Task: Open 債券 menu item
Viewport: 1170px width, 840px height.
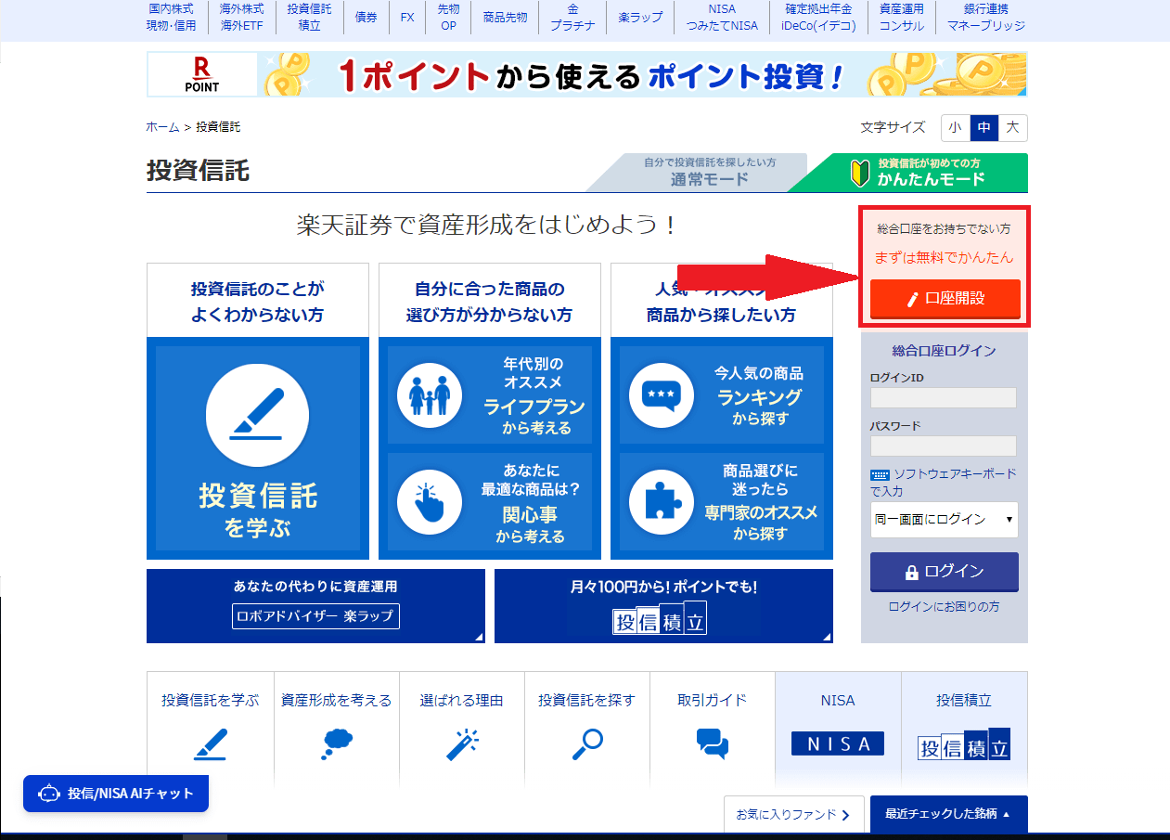Action: pyautogui.click(x=366, y=17)
